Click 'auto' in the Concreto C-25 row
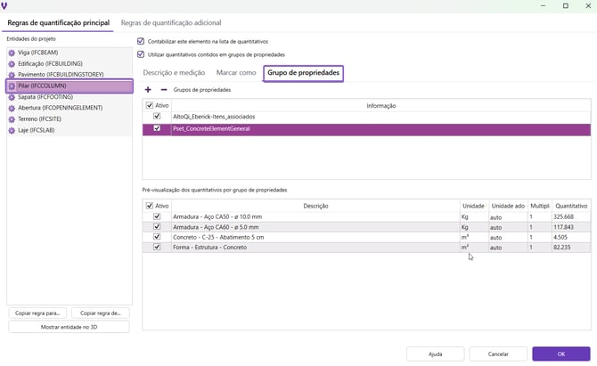Screen dimensions: 597x366 point(495,238)
